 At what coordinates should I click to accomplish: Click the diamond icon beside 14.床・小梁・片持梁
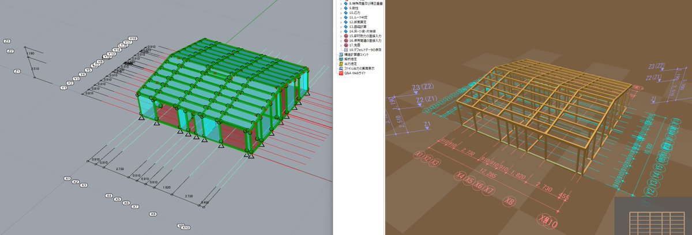(x=345, y=31)
